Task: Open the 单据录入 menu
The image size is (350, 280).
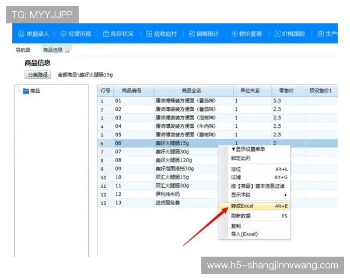Action: pos(33,34)
